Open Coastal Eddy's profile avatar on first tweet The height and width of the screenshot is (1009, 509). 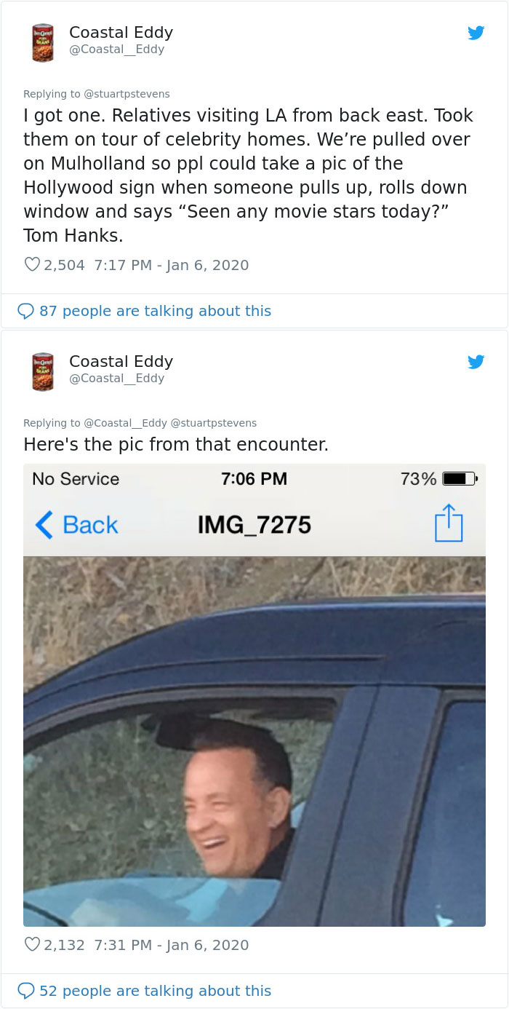(x=43, y=42)
